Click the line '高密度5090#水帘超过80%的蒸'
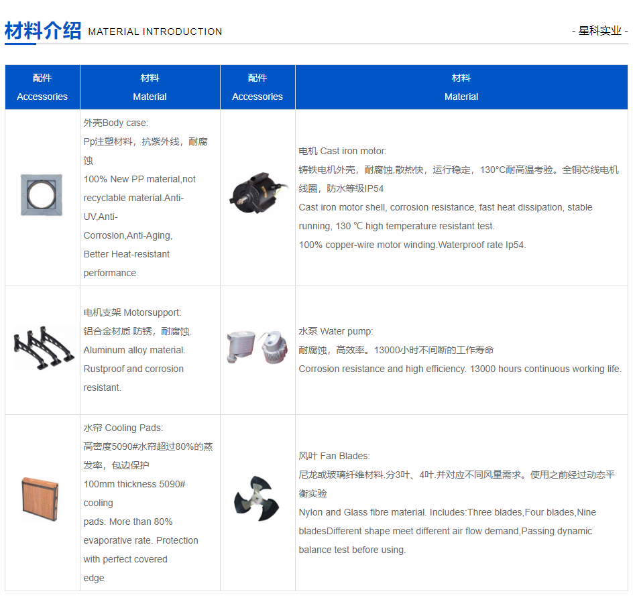Screen dimensions: 635x610 [148, 446]
